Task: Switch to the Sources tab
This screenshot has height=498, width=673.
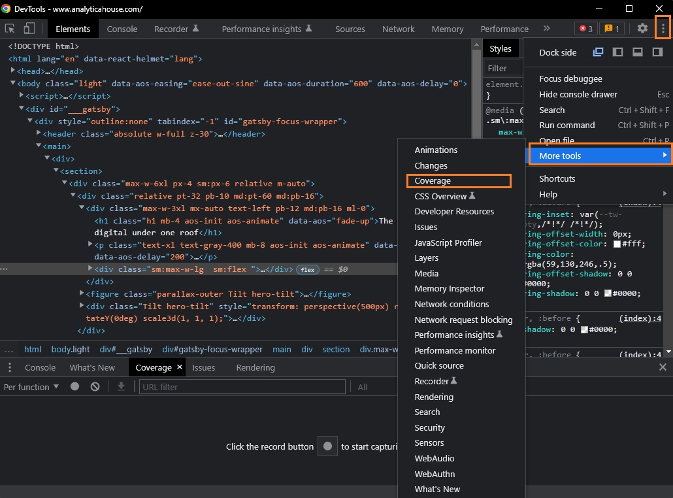Action: (x=350, y=29)
